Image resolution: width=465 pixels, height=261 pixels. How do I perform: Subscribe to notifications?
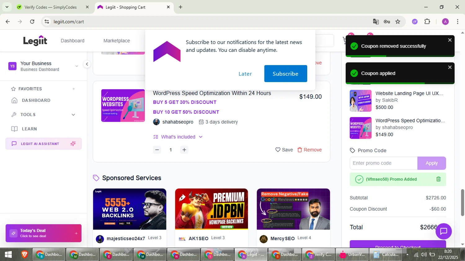coord(286,74)
